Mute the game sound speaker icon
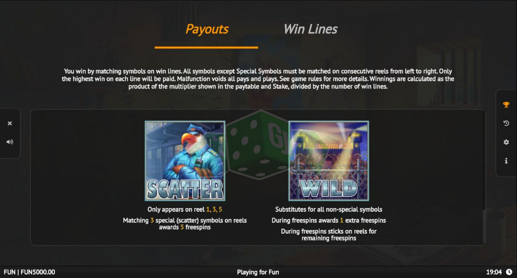The width and height of the screenshot is (517, 278). (x=10, y=142)
